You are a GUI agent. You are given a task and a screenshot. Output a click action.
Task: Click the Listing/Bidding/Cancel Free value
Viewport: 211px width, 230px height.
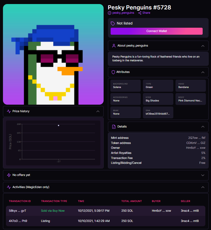(202, 163)
